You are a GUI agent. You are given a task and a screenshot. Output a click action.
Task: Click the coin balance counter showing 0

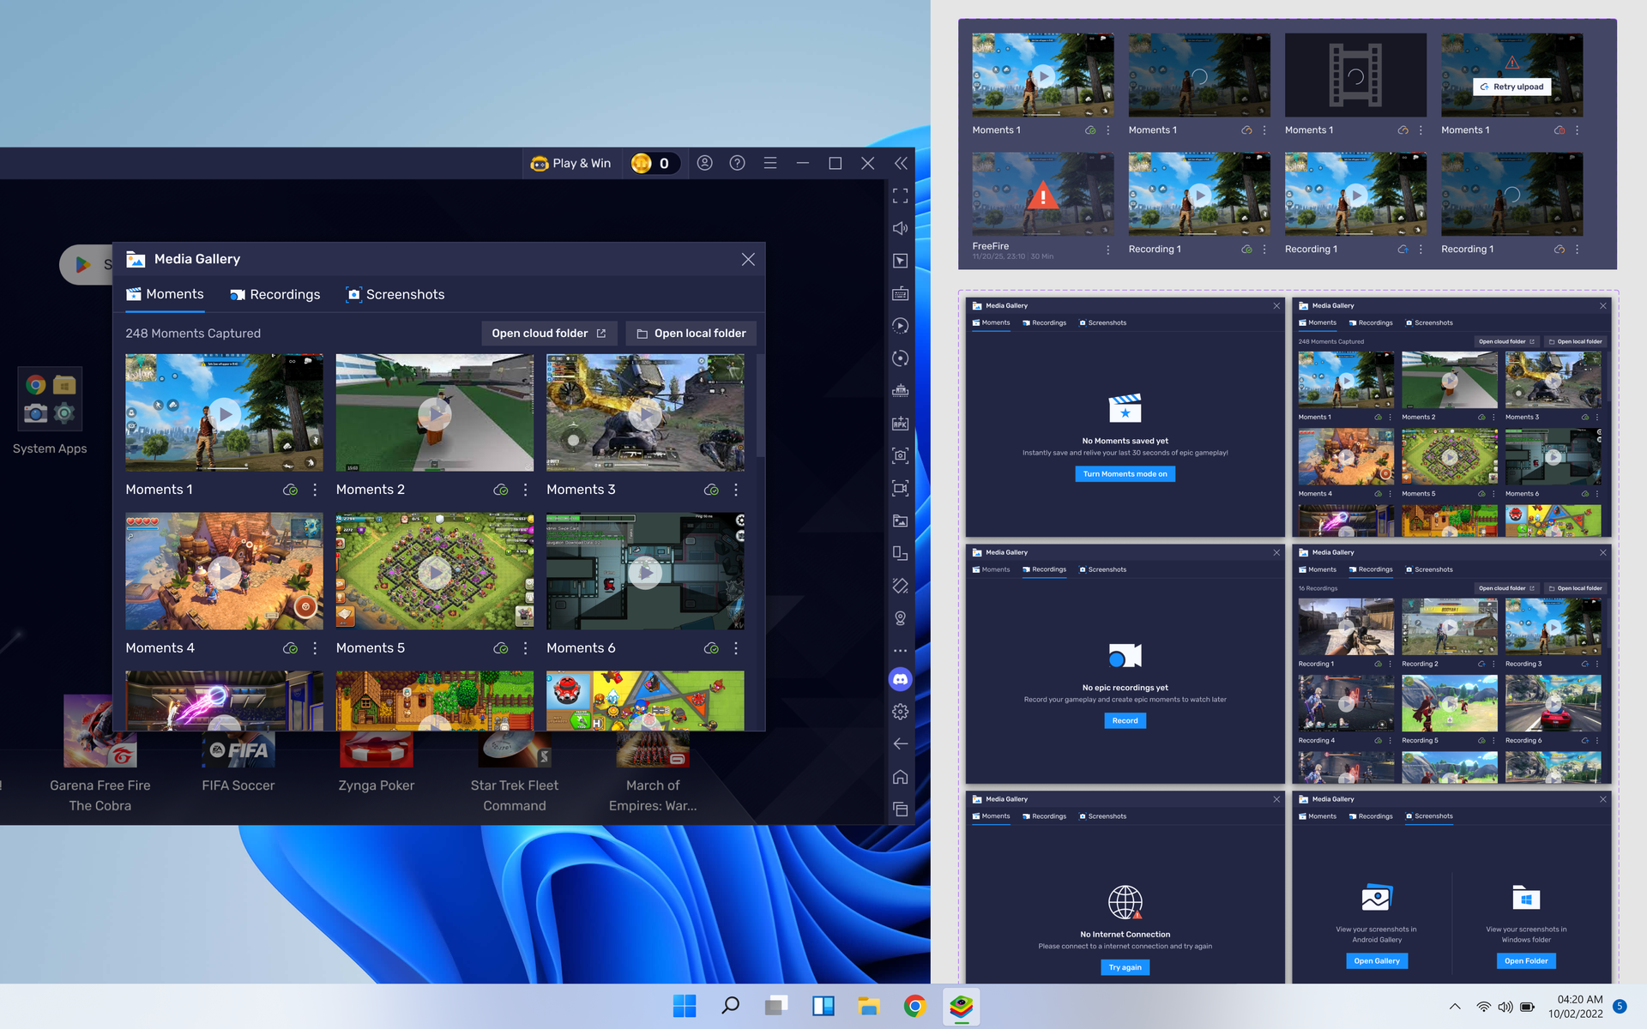[x=655, y=163]
